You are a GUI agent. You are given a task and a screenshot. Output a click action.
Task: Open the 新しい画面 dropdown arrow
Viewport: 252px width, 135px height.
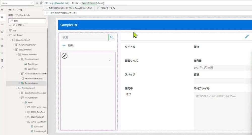(24, 25)
